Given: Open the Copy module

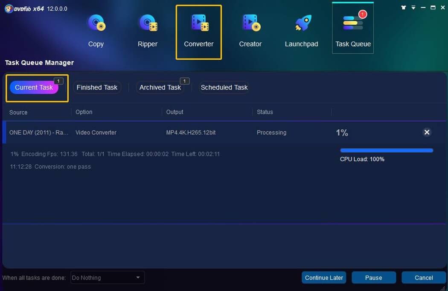Looking at the screenshot, I should [96, 30].
